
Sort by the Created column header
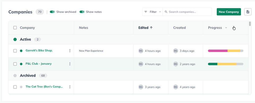(179, 28)
